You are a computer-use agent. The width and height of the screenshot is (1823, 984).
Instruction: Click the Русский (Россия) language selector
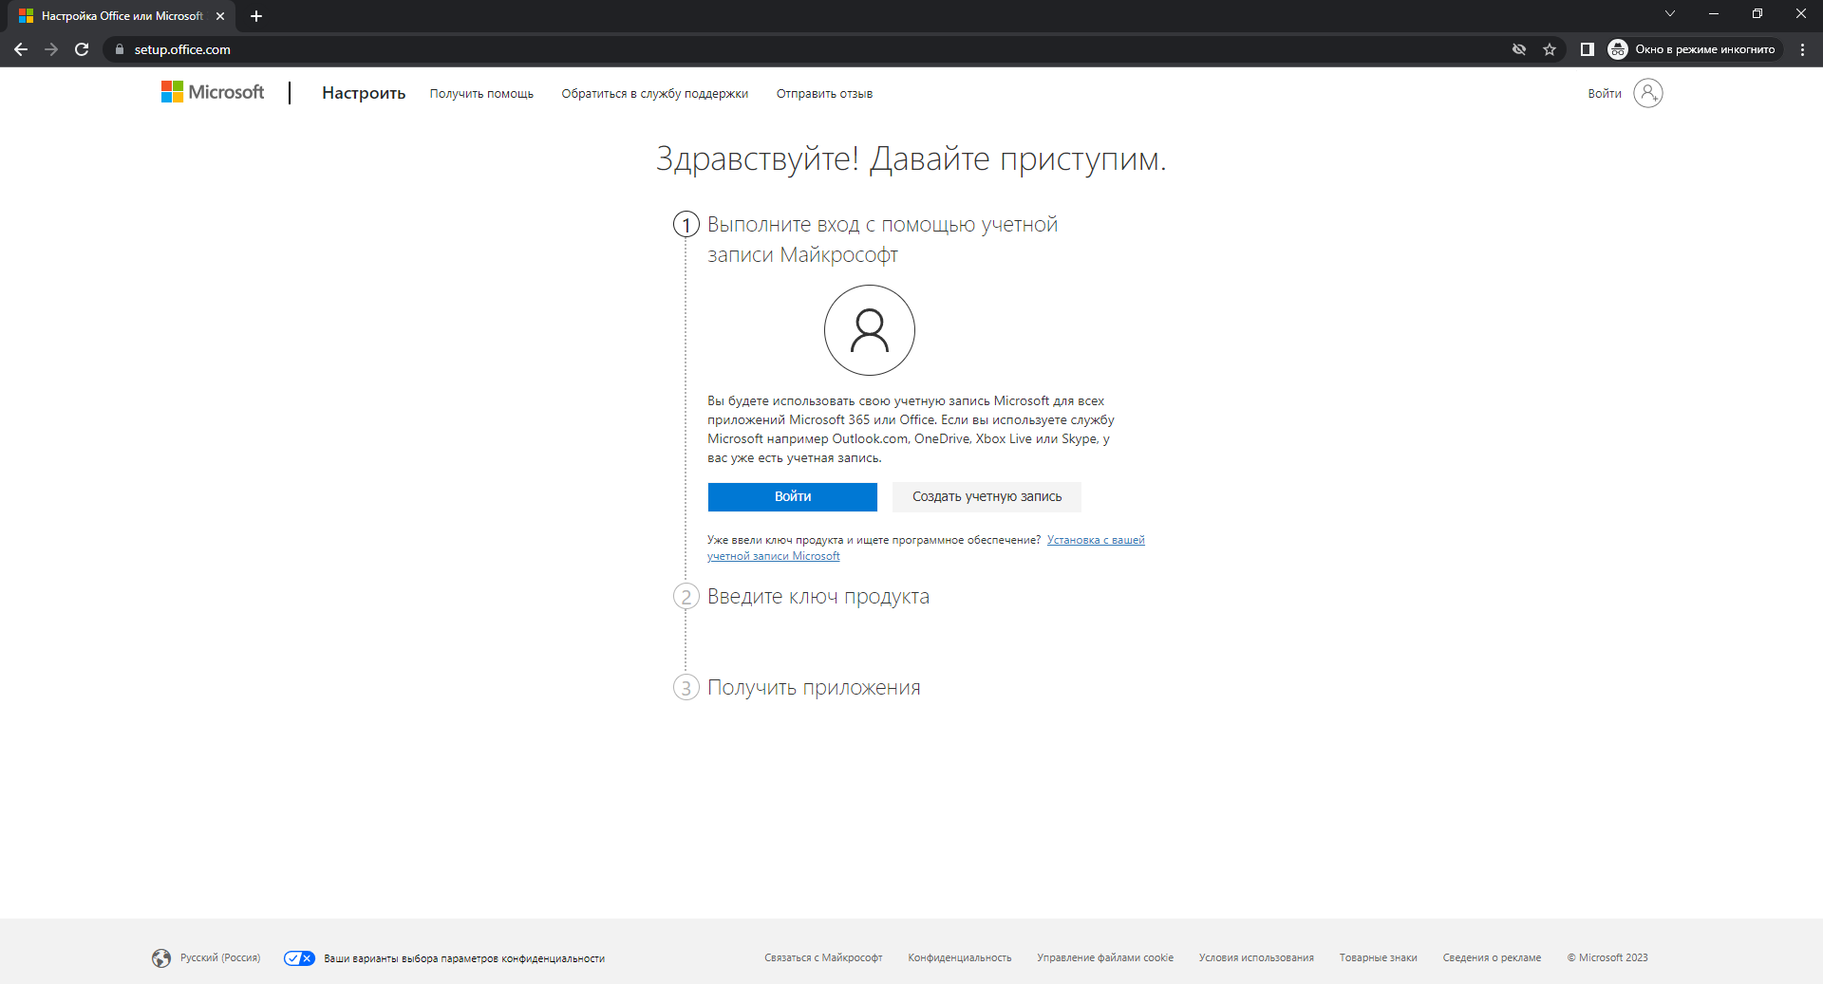coord(220,958)
